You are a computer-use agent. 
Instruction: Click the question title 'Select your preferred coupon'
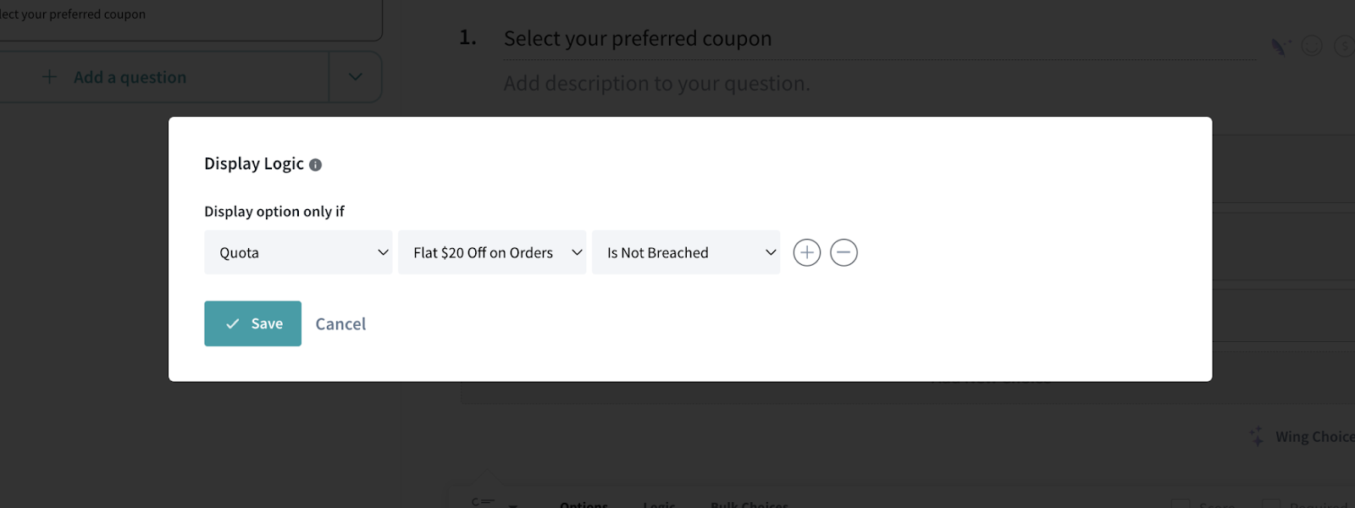(637, 39)
